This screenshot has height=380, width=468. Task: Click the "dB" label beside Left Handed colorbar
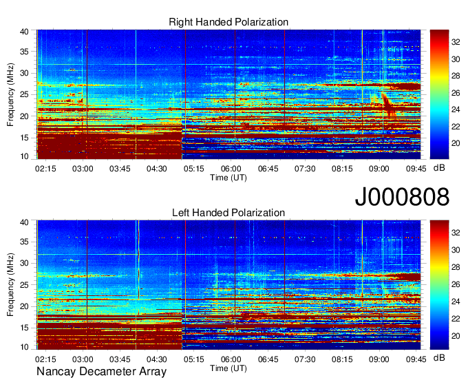click(x=439, y=357)
